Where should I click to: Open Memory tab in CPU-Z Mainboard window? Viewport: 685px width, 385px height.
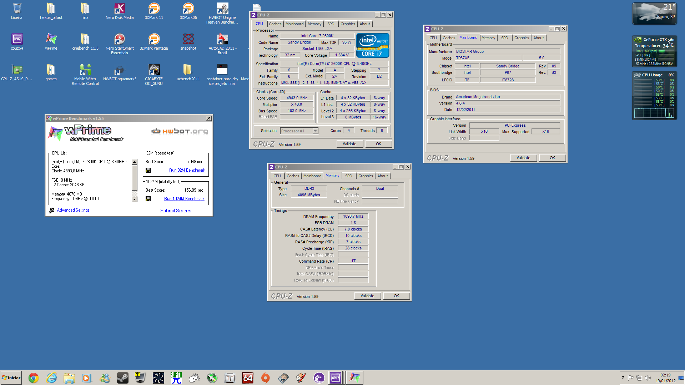coord(488,38)
